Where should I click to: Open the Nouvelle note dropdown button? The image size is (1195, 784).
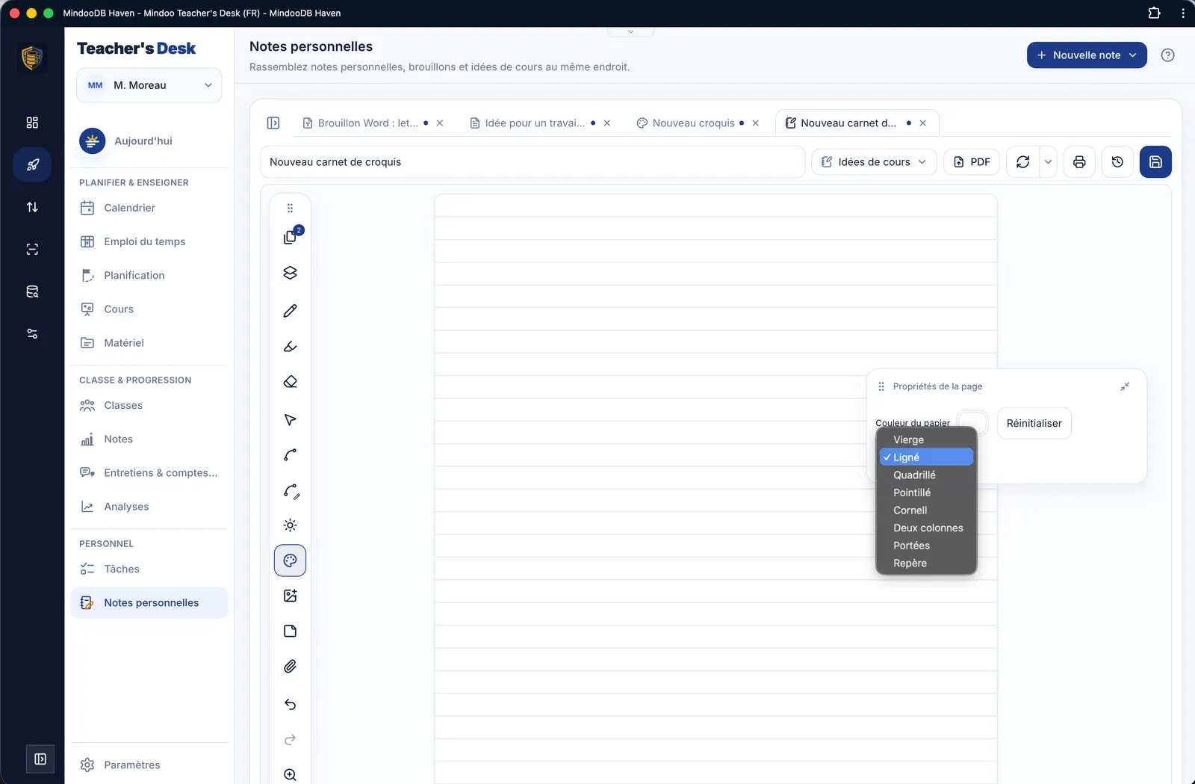click(x=1087, y=55)
